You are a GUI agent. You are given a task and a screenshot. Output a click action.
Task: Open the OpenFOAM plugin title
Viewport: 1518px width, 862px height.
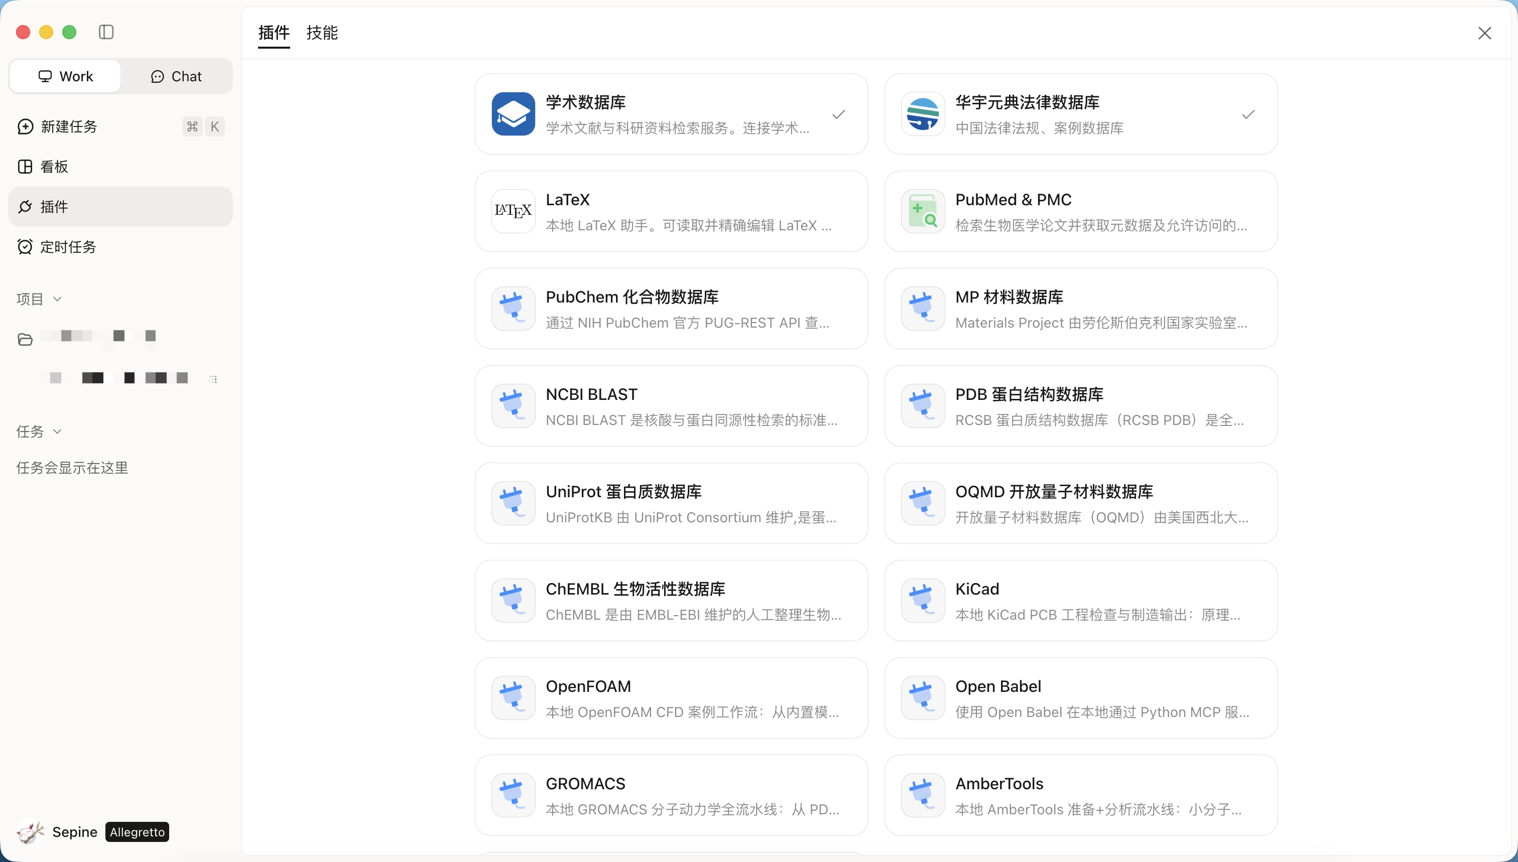pos(588,686)
